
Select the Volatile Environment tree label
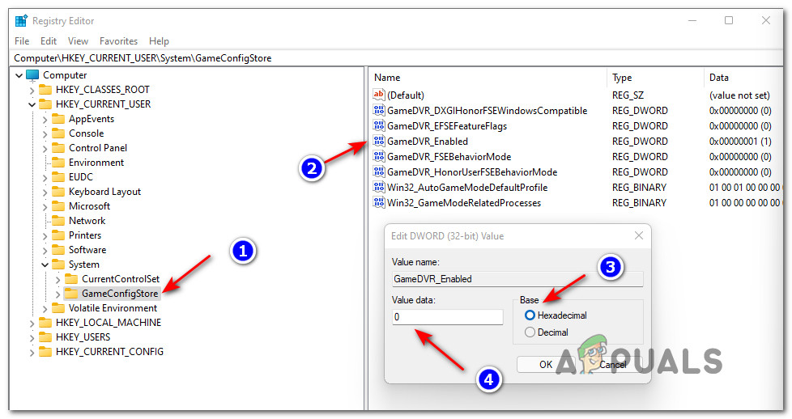(113, 308)
